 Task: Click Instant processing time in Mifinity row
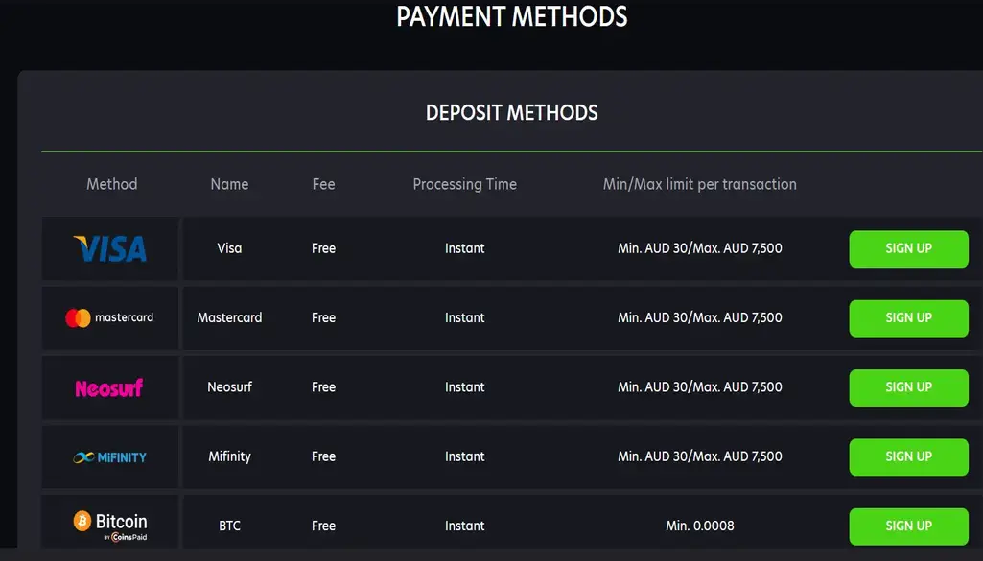tap(464, 456)
